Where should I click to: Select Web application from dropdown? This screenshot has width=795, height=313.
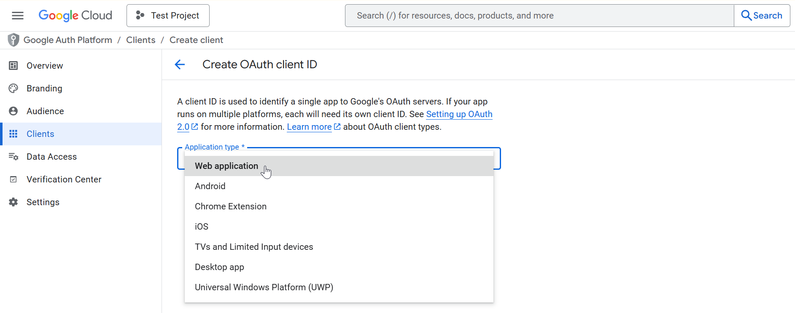click(x=226, y=166)
